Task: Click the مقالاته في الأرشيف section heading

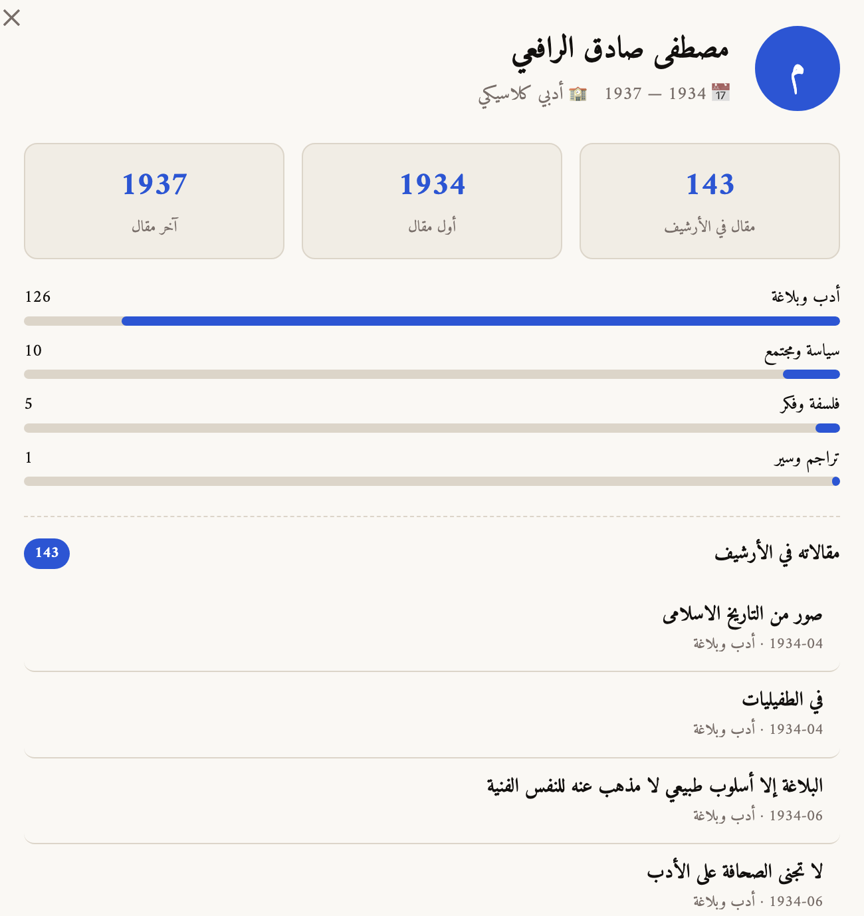Action: pyautogui.click(x=776, y=553)
